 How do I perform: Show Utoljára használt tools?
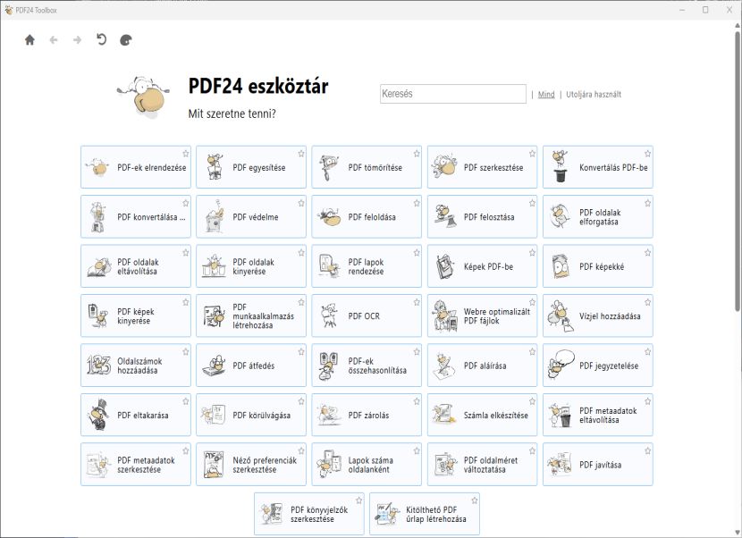(594, 94)
